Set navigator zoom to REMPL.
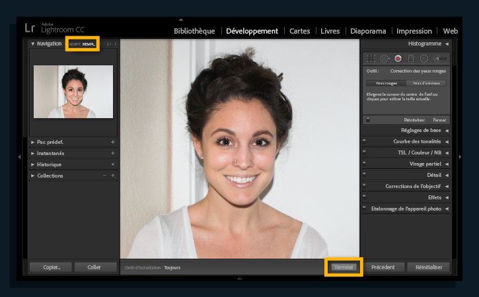This screenshot has width=479, height=297. pyautogui.click(x=89, y=44)
